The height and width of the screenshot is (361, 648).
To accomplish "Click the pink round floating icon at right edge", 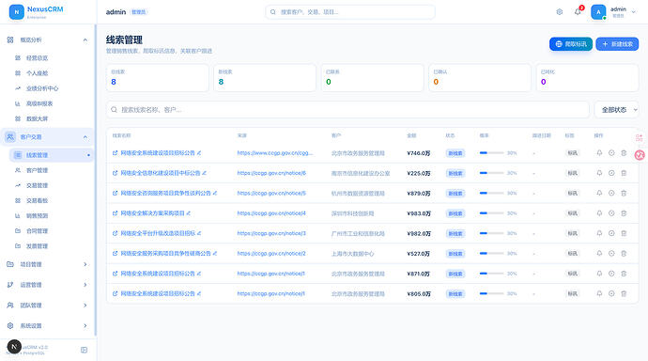I will click(640, 155).
